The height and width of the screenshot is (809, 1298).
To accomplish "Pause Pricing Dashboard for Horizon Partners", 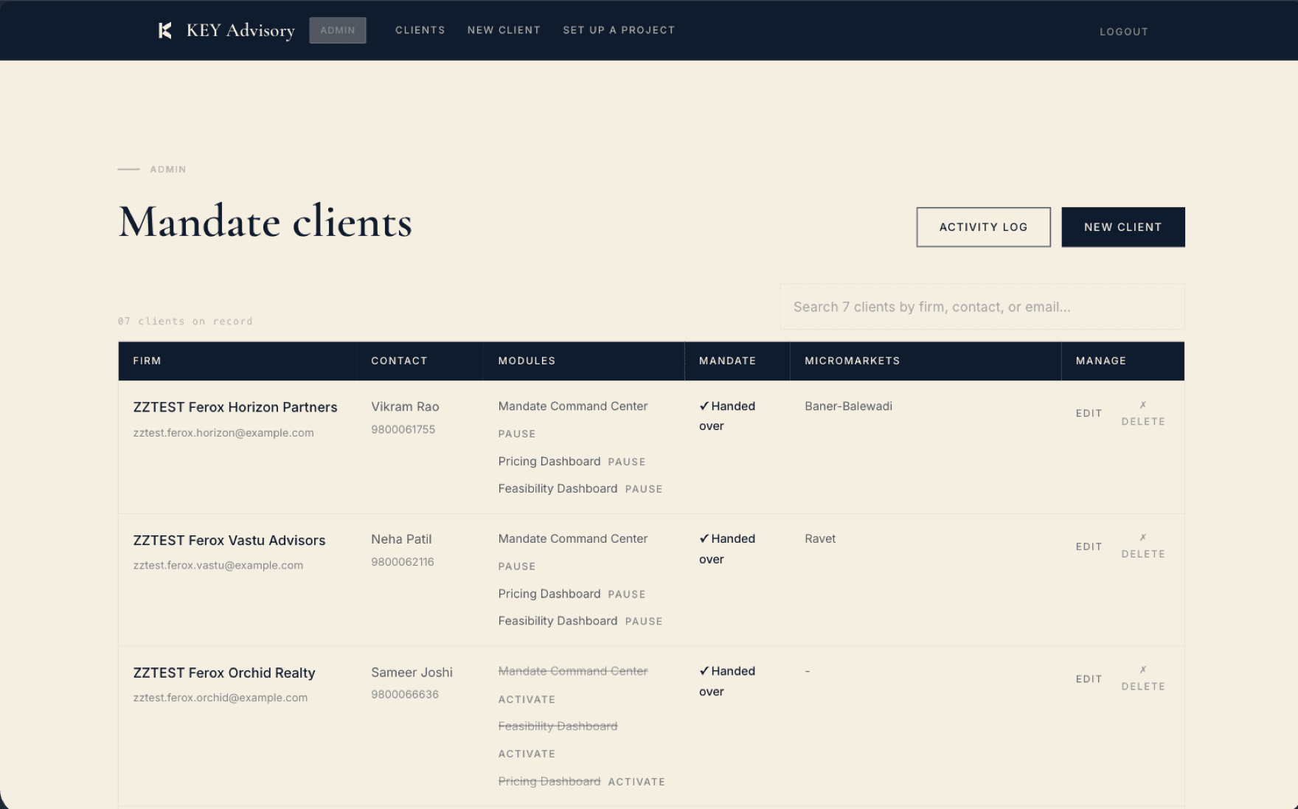I will click(x=626, y=462).
